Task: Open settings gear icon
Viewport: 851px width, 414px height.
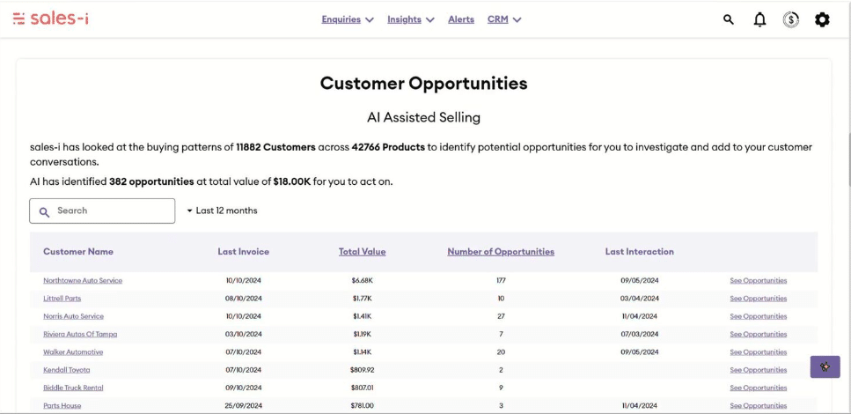Action: click(822, 20)
